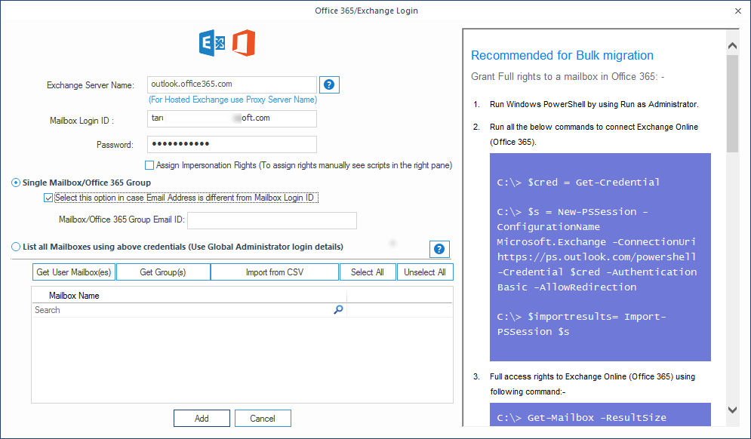Click the Add button
751x439 pixels.
click(202, 418)
